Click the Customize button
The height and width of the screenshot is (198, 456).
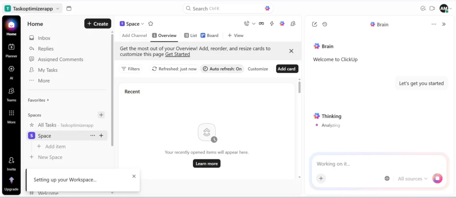[x=258, y=69]
